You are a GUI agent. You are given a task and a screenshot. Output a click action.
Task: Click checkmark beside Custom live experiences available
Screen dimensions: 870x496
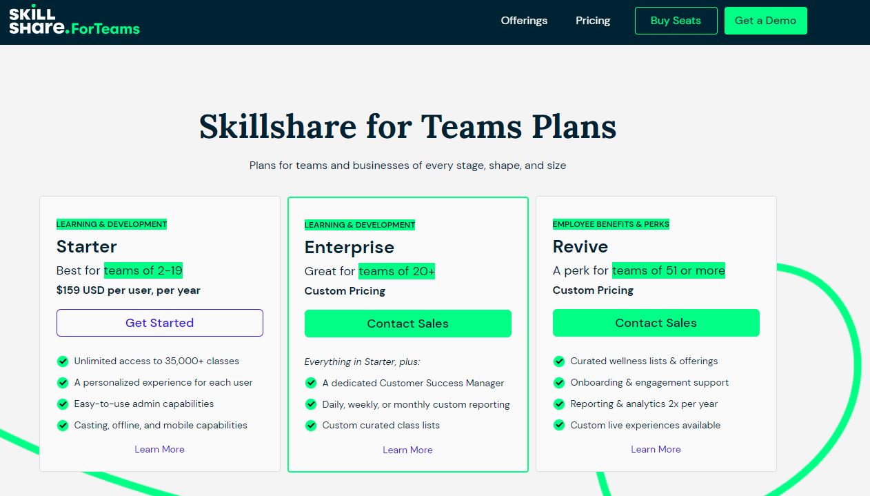click(559, 425)
